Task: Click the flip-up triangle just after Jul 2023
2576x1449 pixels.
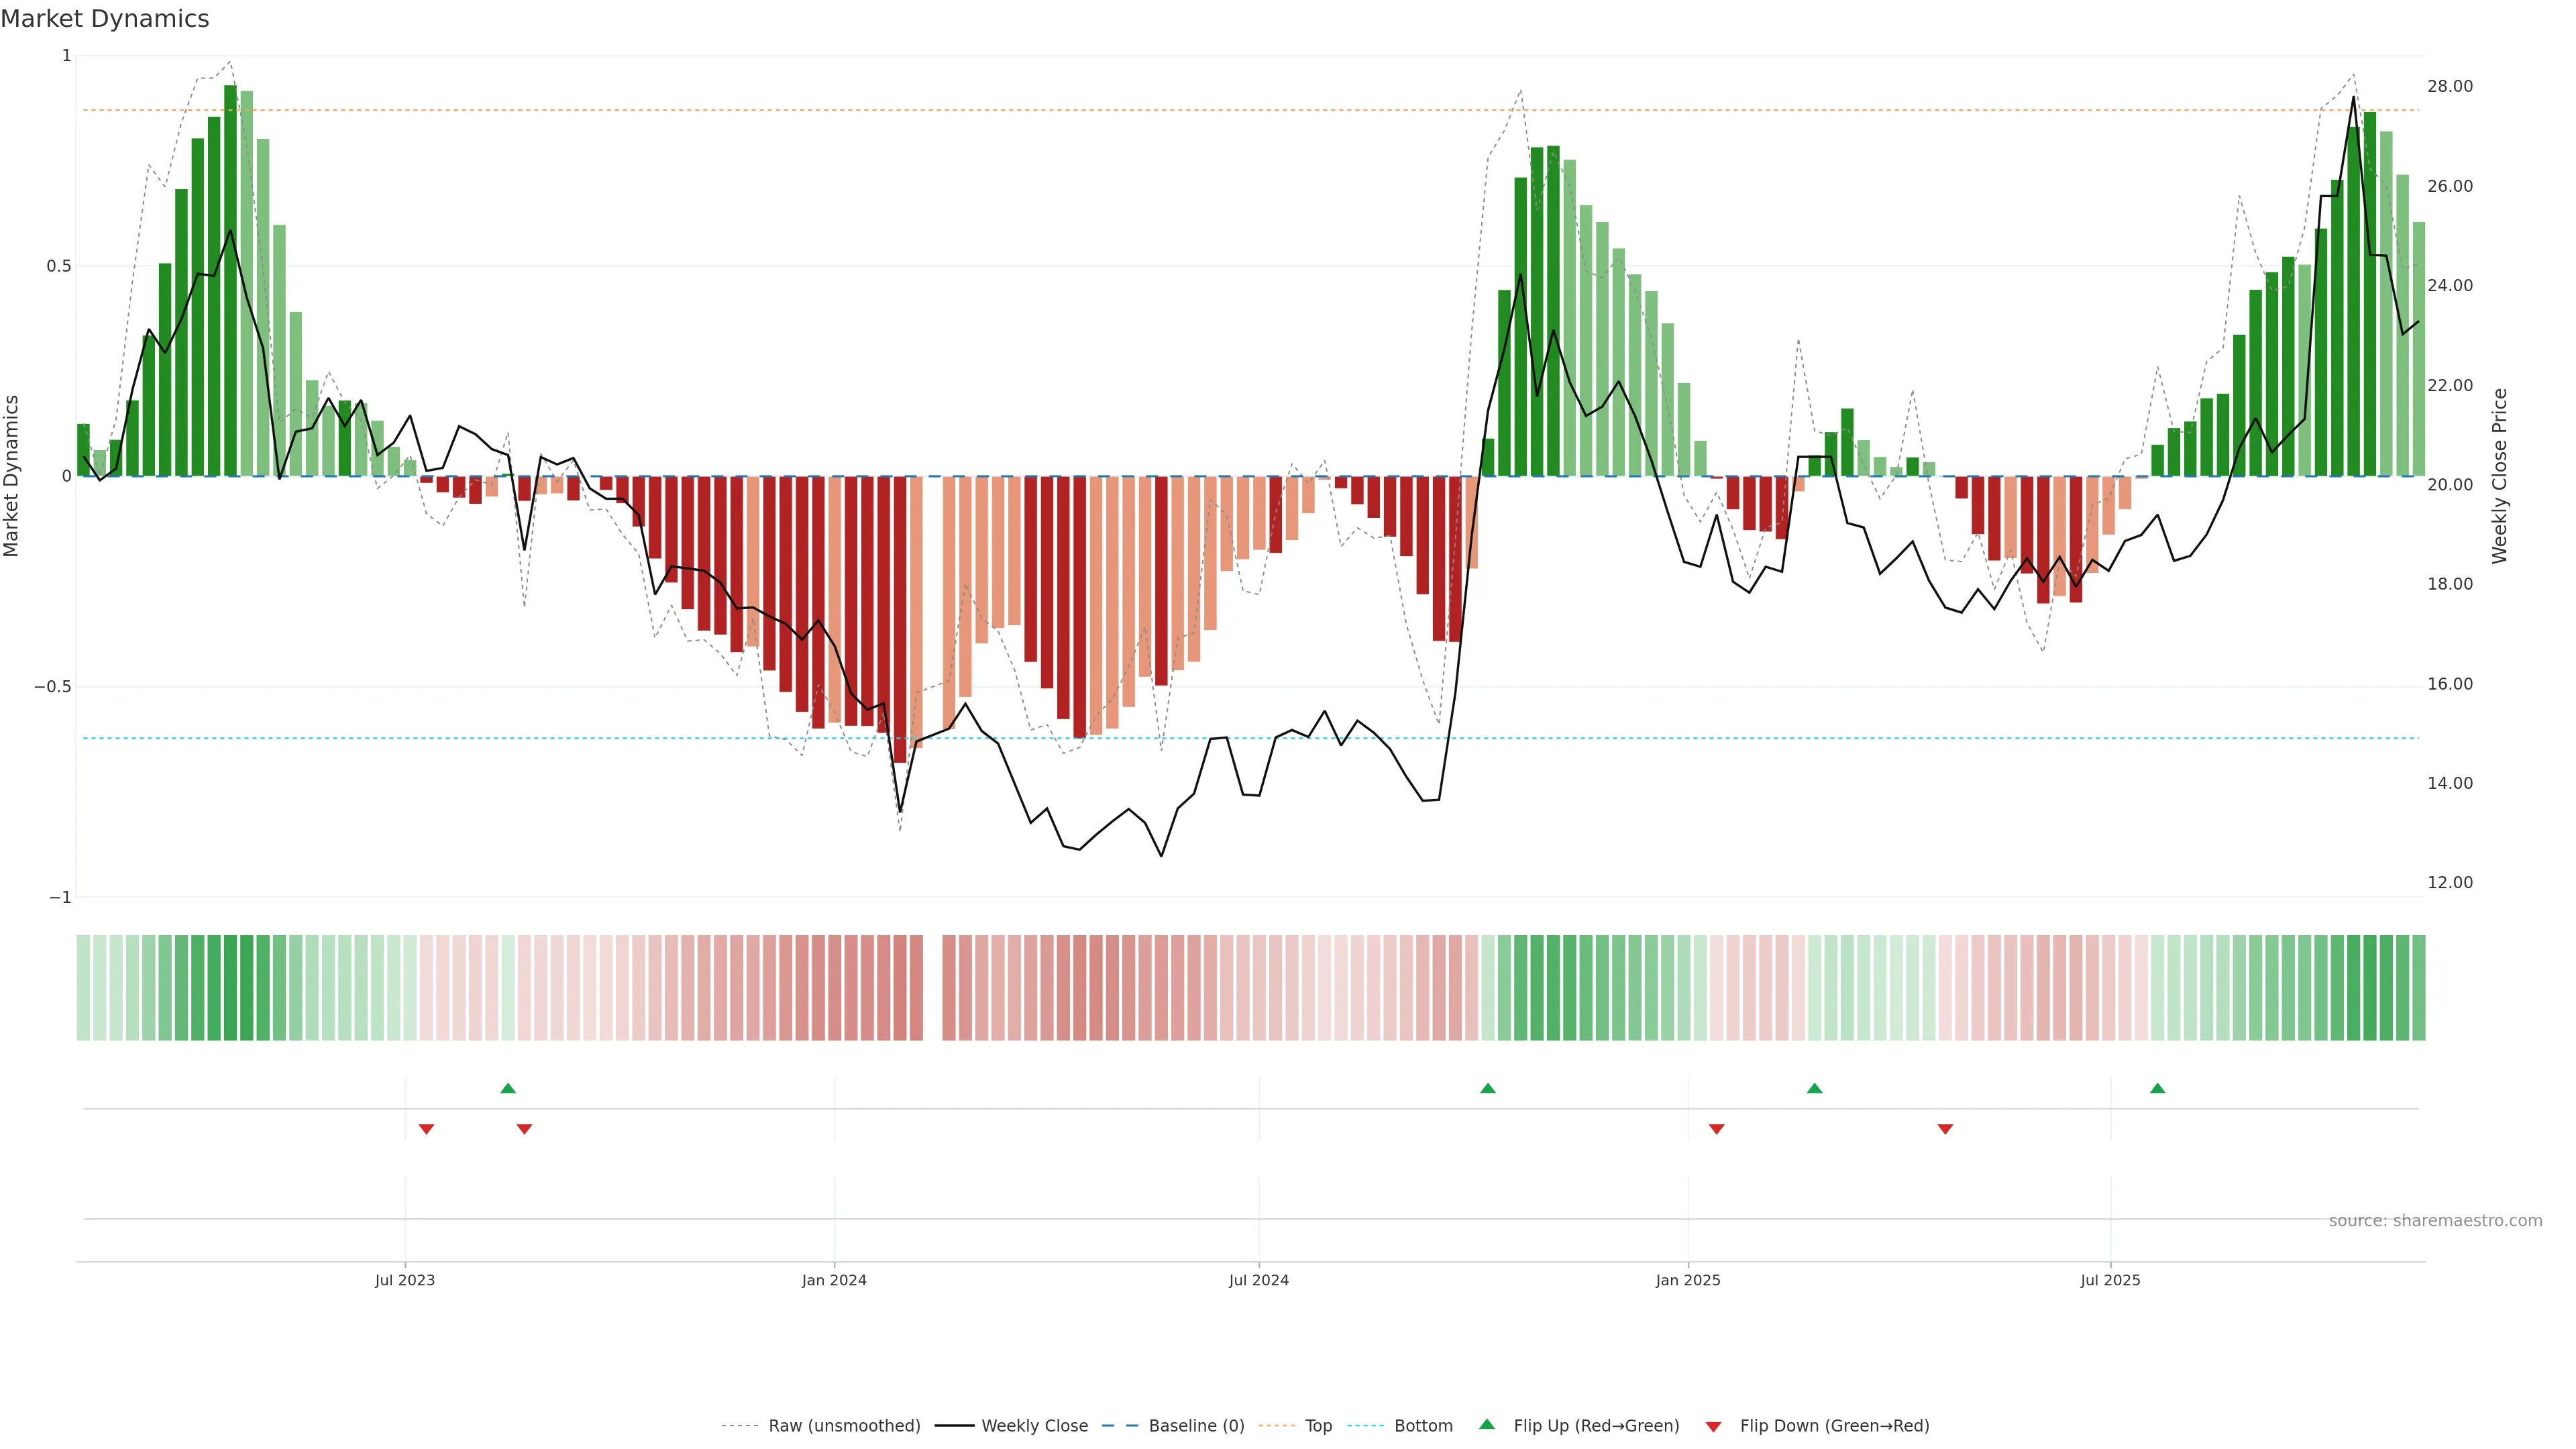Action: tap(508, 1088)
